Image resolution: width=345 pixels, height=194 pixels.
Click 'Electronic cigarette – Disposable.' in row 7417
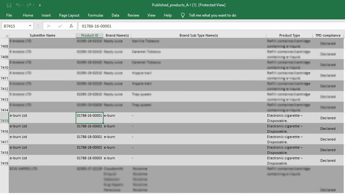289,139
